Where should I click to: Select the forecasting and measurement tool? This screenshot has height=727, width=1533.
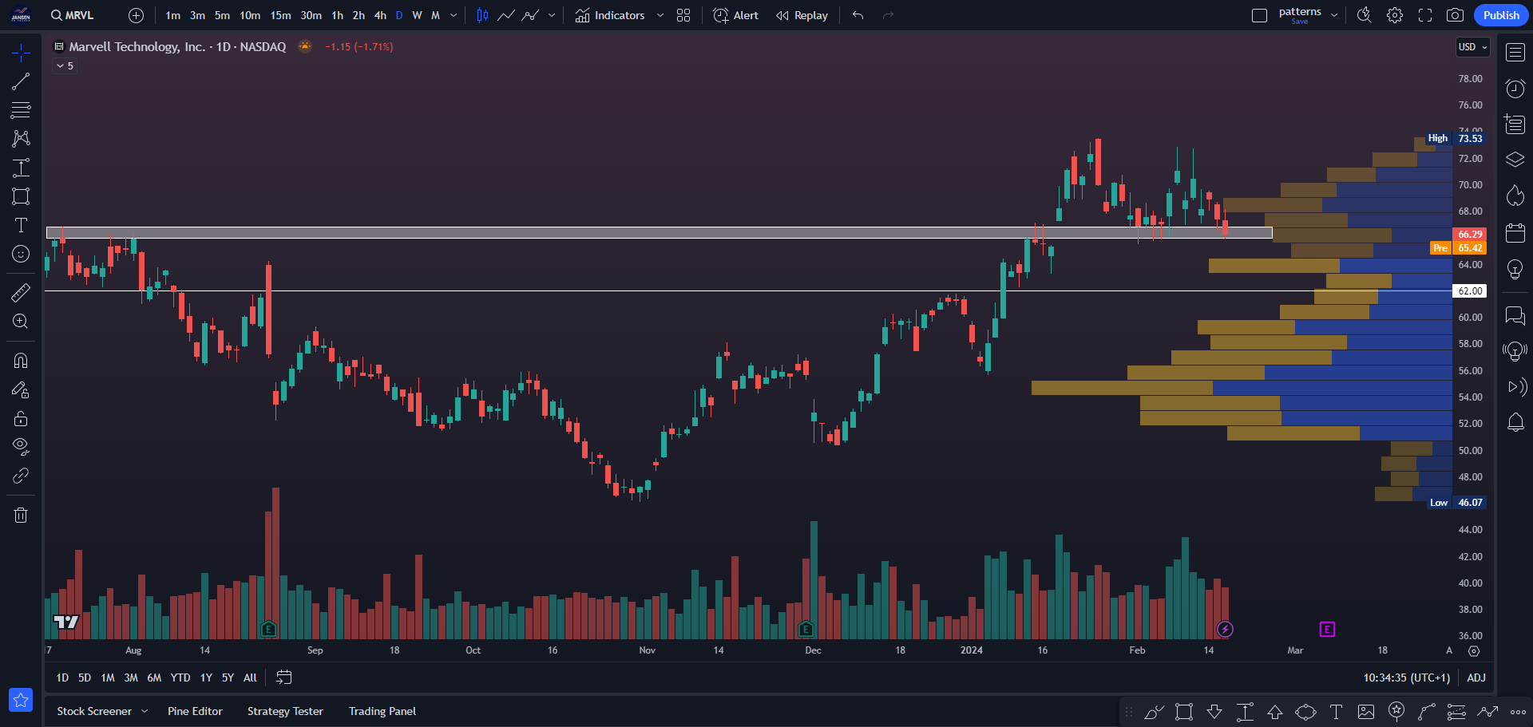pos(21,168)
